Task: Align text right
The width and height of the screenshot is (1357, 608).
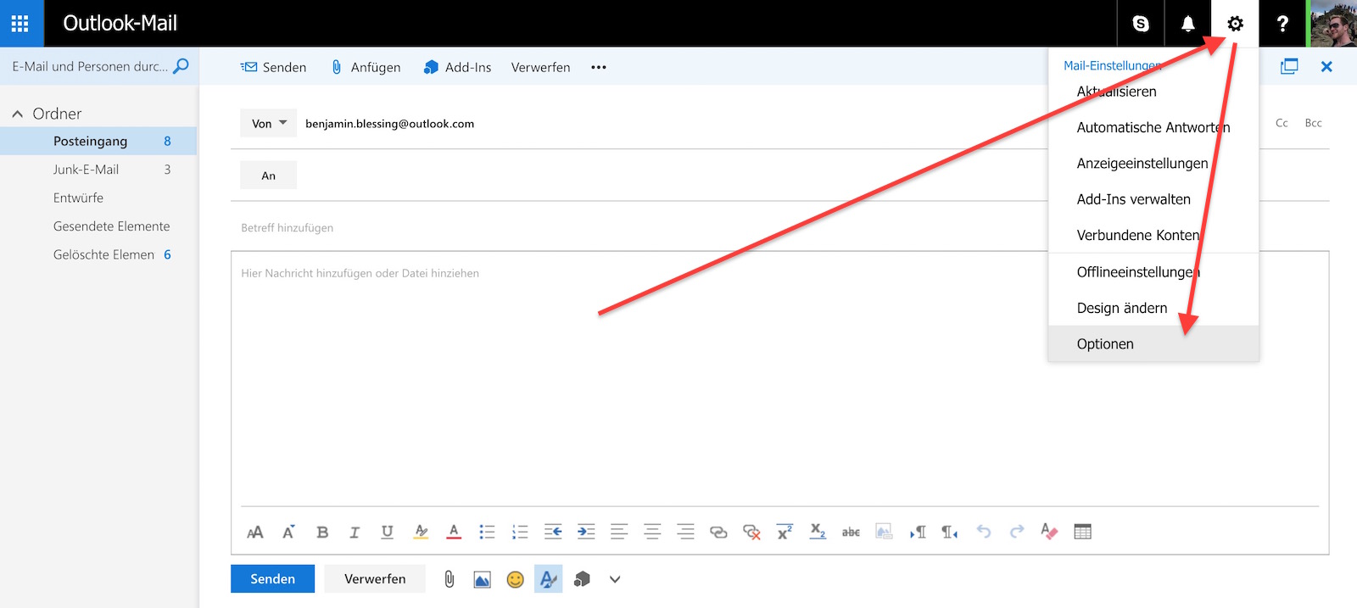Action: pyautogui.click(x=685, y=533)
